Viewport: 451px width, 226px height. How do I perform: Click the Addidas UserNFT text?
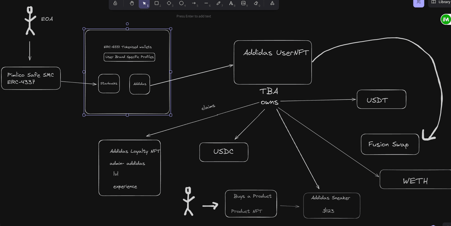click(276, 53)
